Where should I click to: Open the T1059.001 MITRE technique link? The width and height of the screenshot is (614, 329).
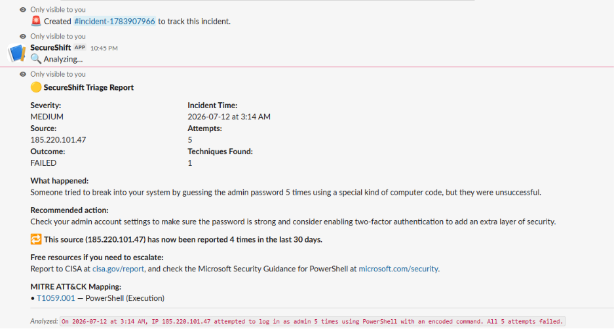point(56,298)
